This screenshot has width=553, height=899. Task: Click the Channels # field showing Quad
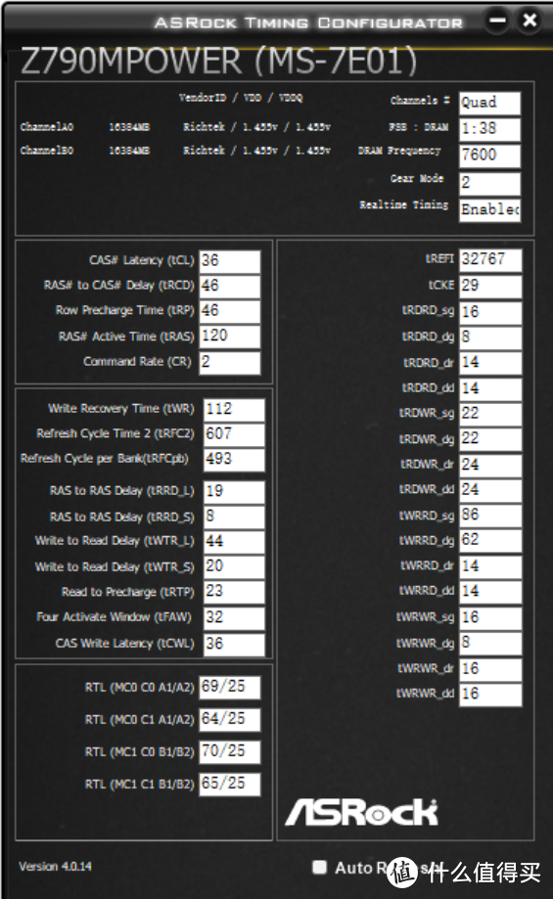coord(490,103)
